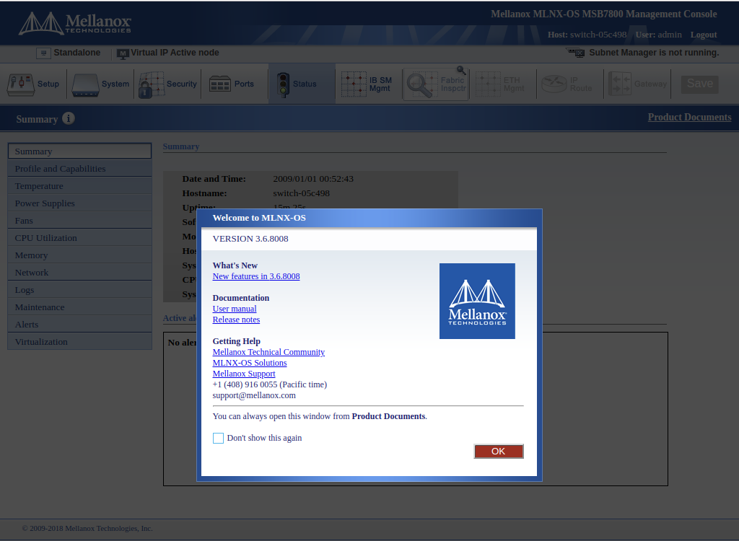Select the Status traffic light icon
This screenshot has width=739, height=541.
(283, 85)
